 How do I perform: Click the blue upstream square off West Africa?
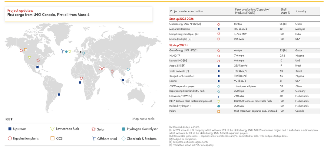click(80, 83)
